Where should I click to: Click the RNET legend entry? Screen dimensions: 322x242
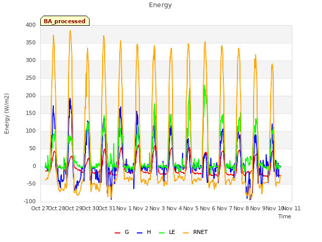pyautogui.click(x=195, y=232)
